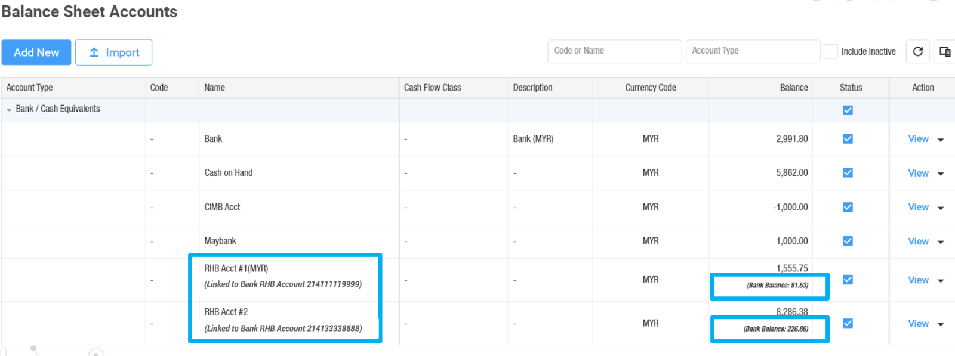Image resolution: width=955 pixels, height=356 pixels.
Task: Open the View link for Cash on Hand
Action: pyautogui.click(x=918, y=173)
